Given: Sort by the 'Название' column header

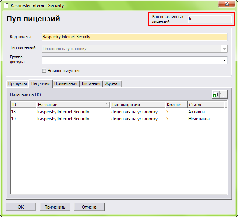Looking at the screenshot, I should (73, 104).
